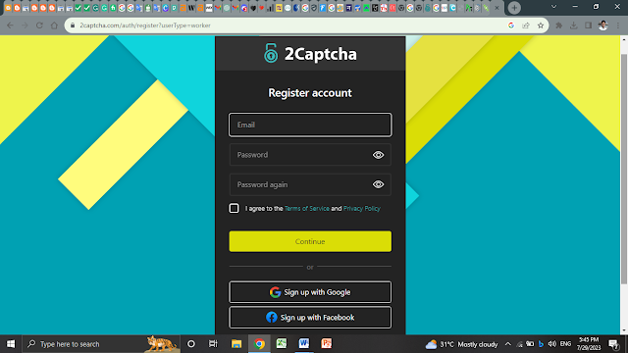Viewport: 628px width, 353px height.
Task: Check the battery tray icon
Action: (x=530, y=344)
